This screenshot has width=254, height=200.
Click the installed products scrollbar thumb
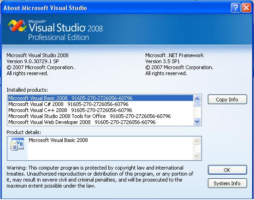[197, 105]
